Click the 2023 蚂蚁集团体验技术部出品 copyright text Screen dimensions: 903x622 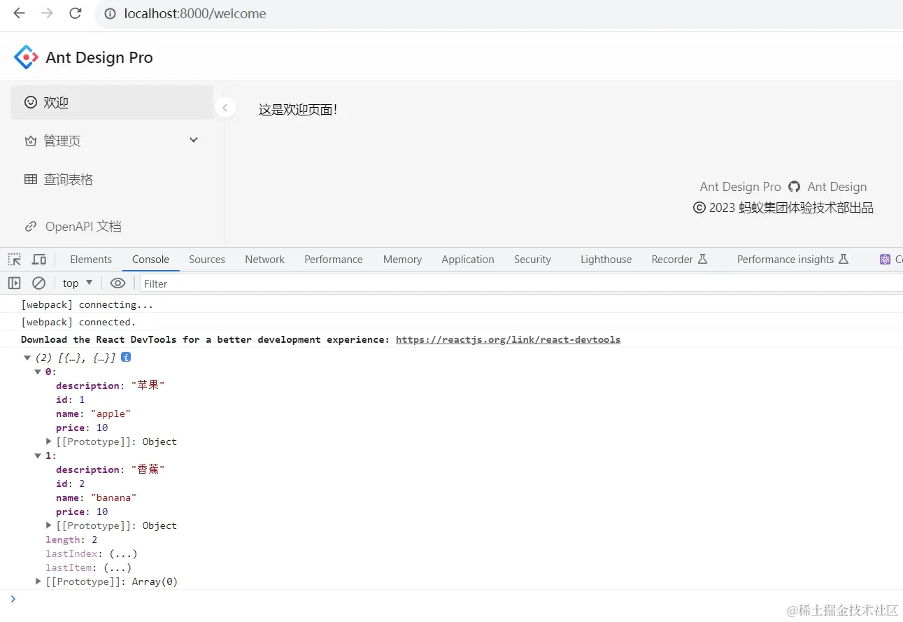791,208
